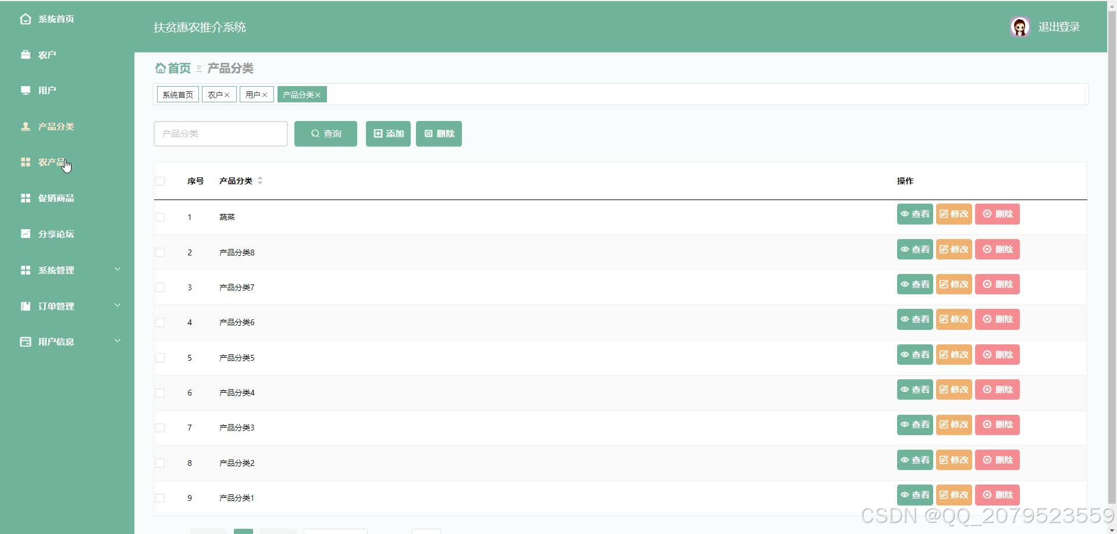The width and height of the screenshot is (1117, 534).
Task: Check the checkbox for row 产品分类3
Action: tap(160, 428)
